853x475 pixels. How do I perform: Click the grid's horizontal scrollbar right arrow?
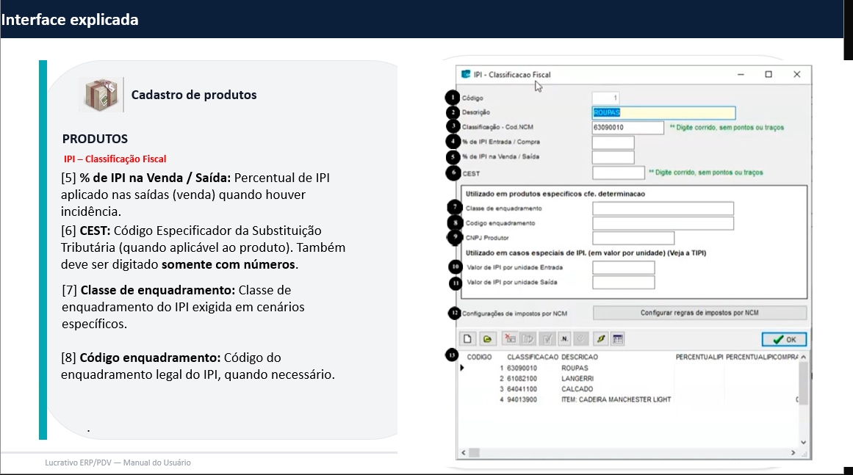pos(793,453)
